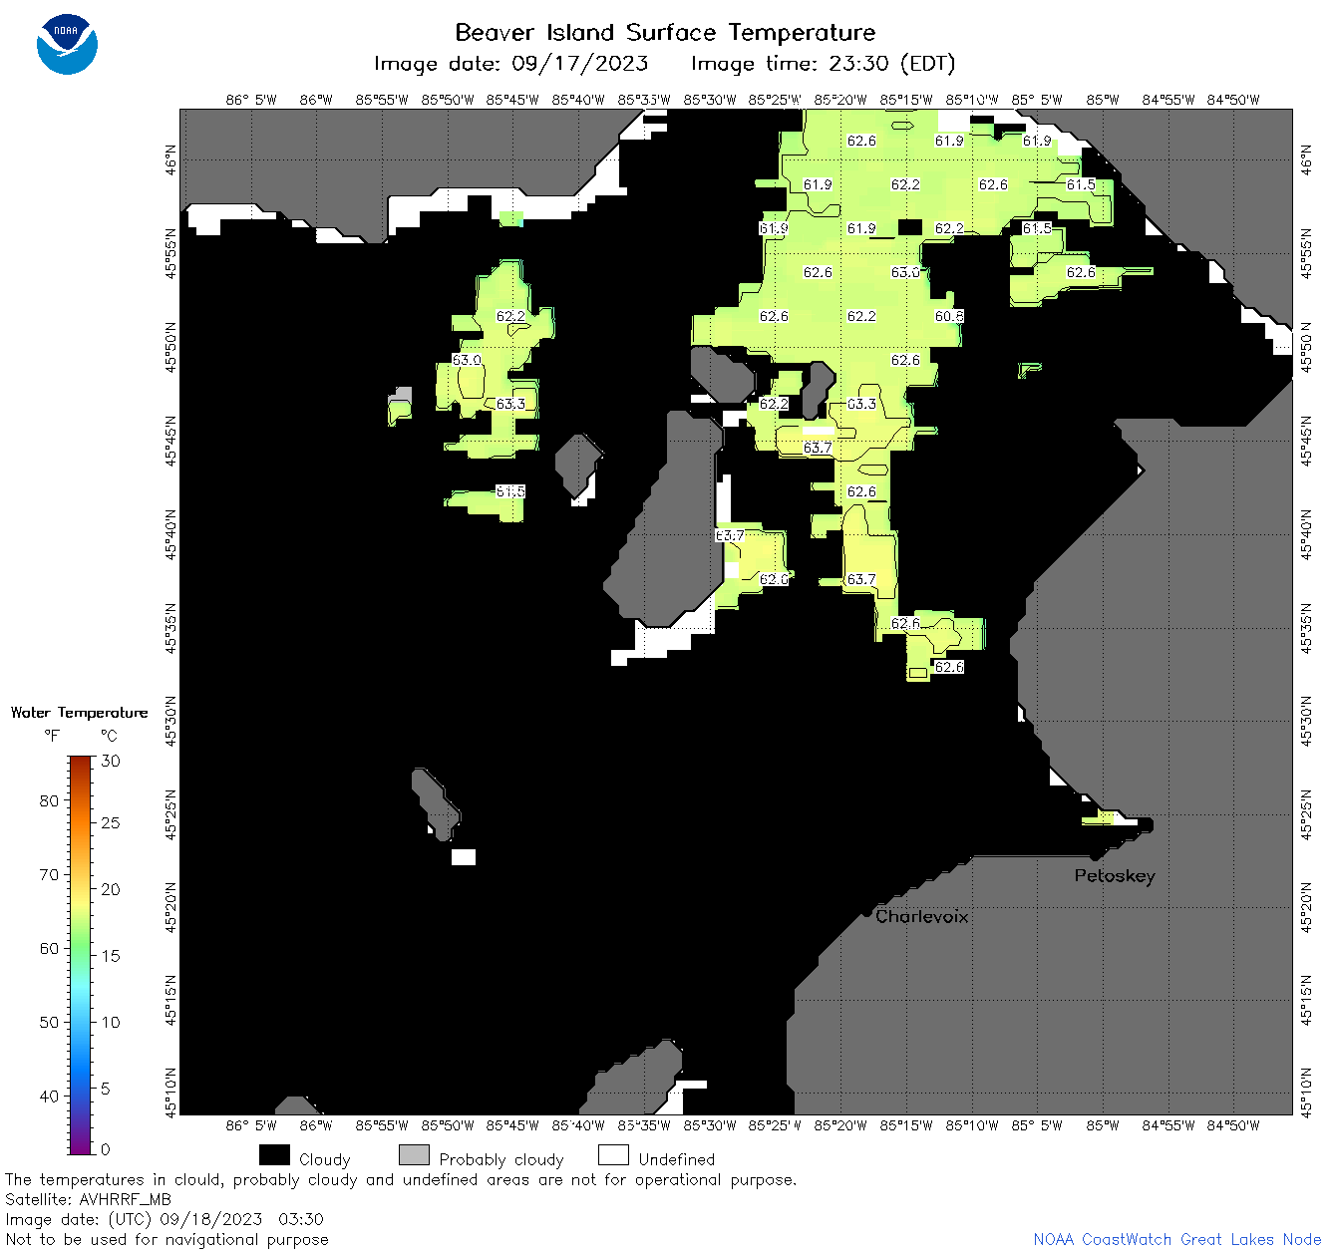Open the NOAA CoastWatch Great Lakes Node link

[x=1176, y=1239]
